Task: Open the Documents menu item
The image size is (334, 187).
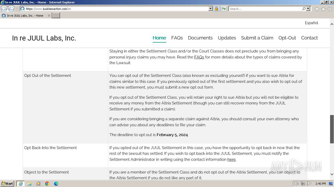Action: point(200,38)
